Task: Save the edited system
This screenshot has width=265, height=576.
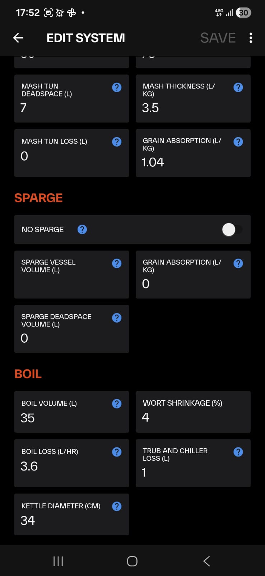Action: (218, 38)
